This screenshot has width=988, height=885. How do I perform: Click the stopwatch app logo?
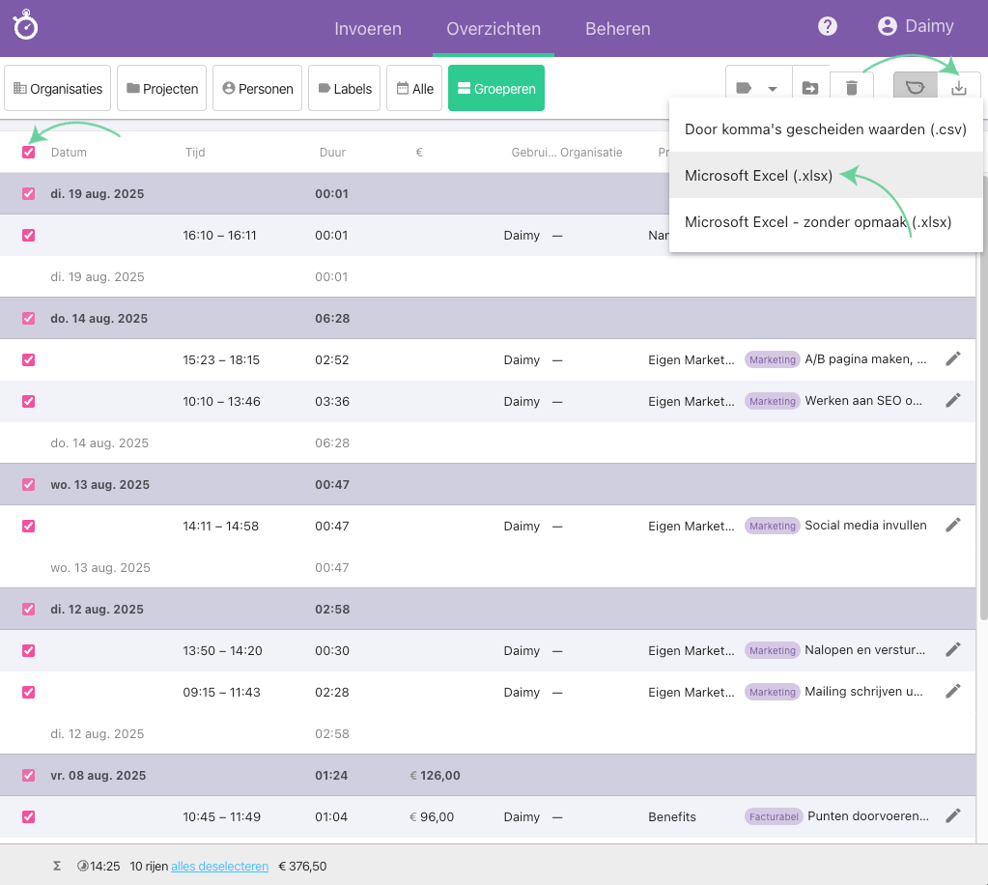click(25, 26)
